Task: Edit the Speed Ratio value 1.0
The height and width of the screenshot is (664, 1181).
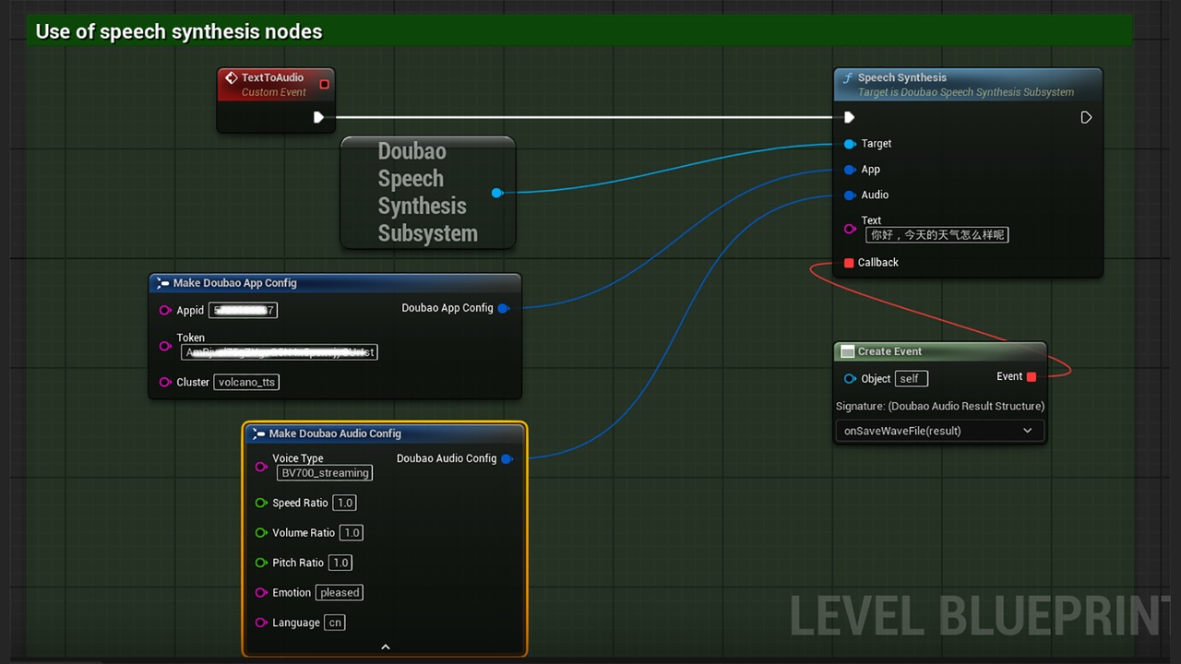Action: [345, 503]
